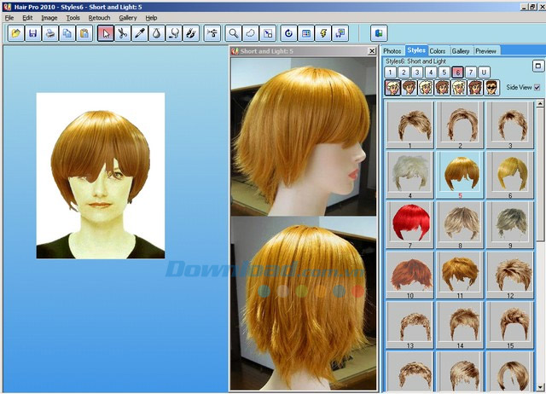Maximize the styles panel with square button
This screenshot has height=394, width=546.
[538, 66]
